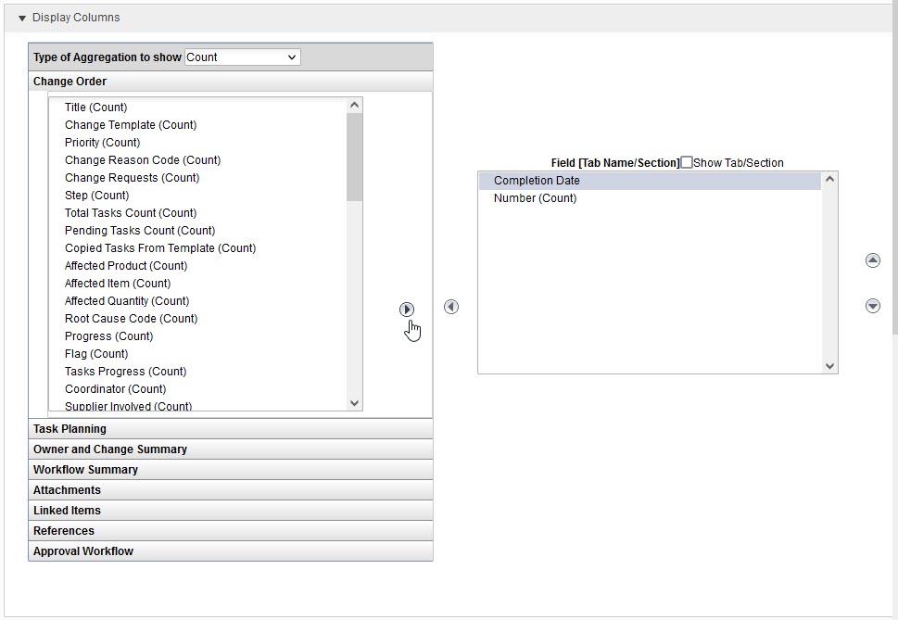Click the scroll-down arrow of the Change Order list
This screenshot has height=620, width=898.
click(x=354, y=402)
